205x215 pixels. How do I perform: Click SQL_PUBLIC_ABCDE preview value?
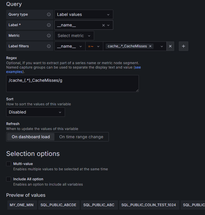(x=58, y=205)
